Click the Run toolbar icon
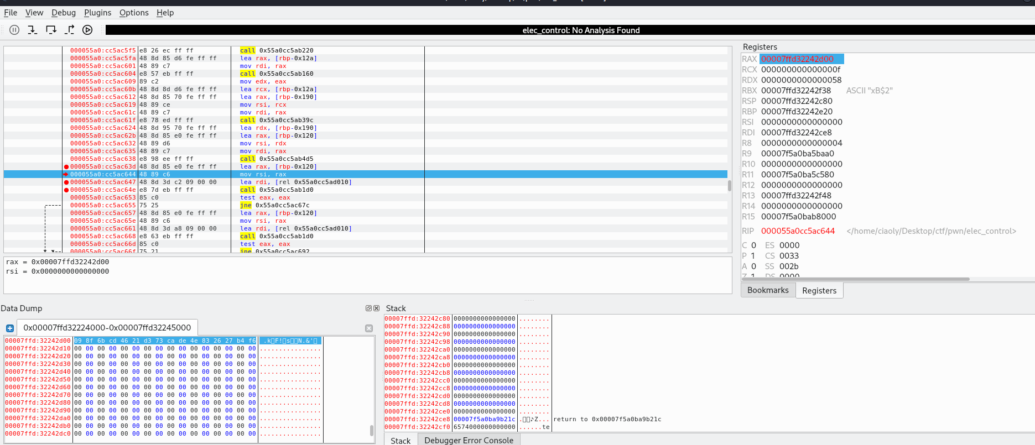Viewport: 1035px width, 445px height. coord(87,30)
